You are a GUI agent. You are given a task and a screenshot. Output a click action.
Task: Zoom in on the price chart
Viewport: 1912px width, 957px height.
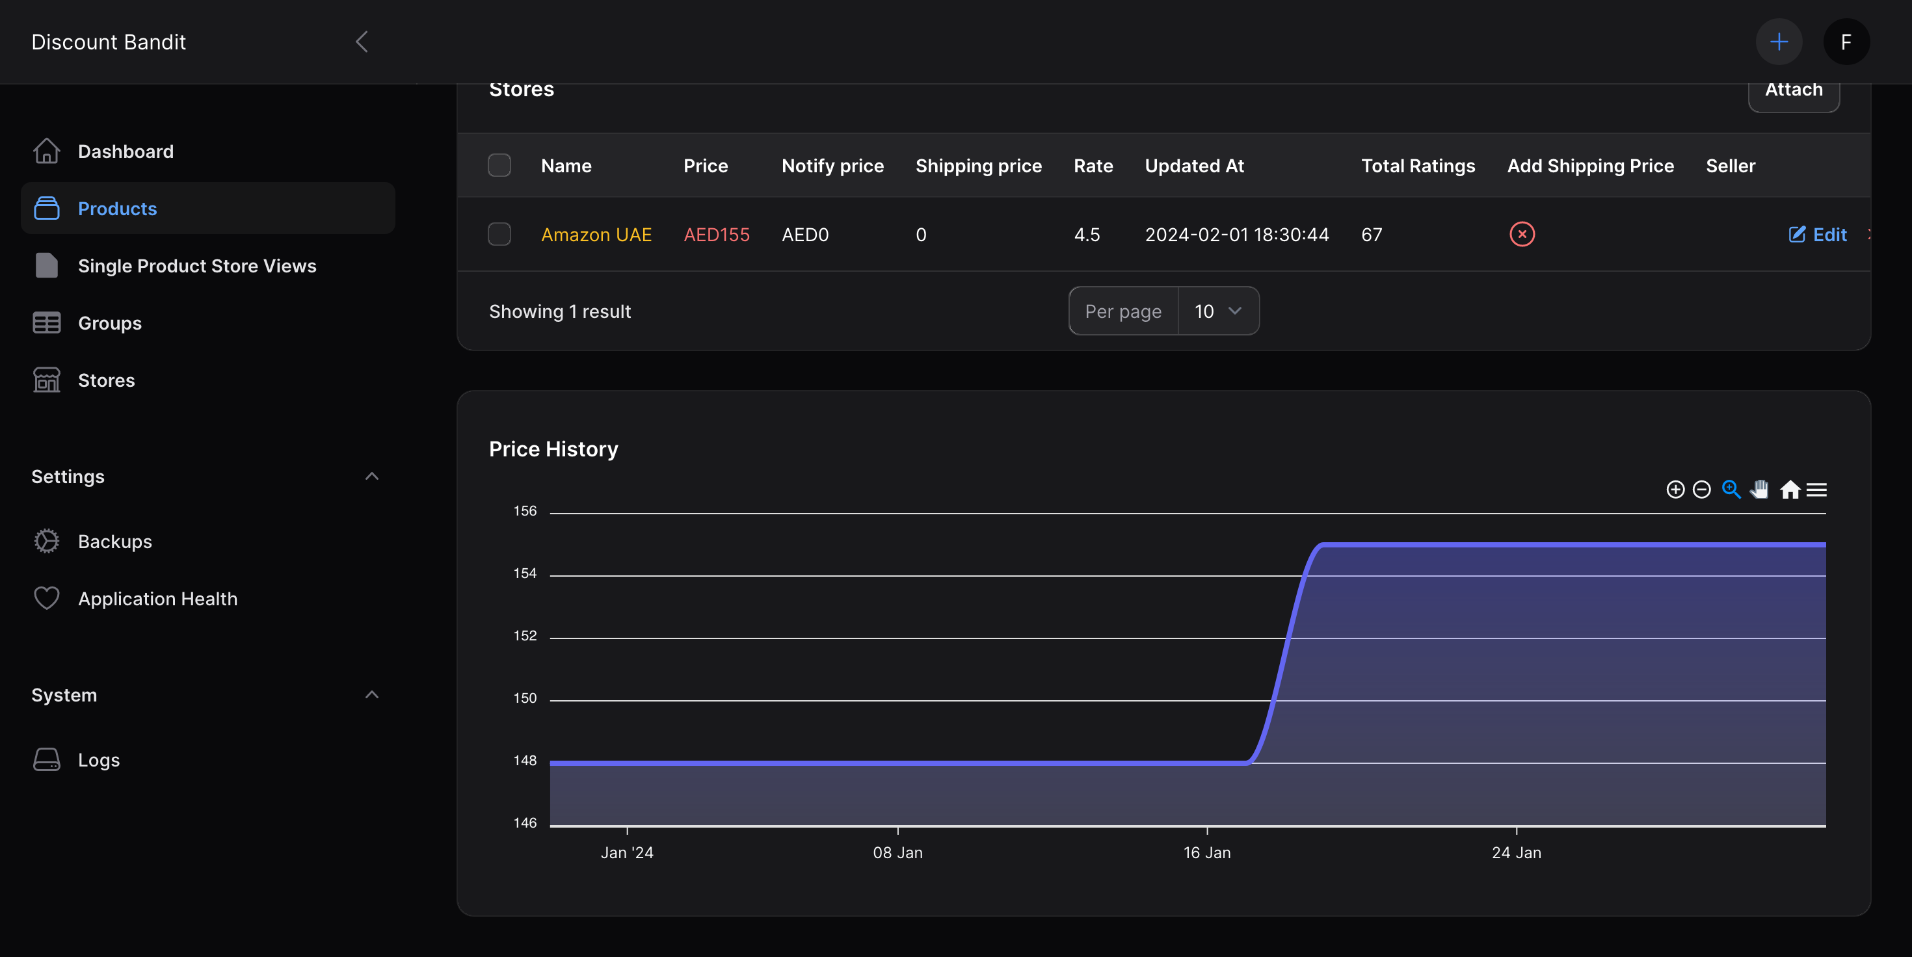[1675, 489]
